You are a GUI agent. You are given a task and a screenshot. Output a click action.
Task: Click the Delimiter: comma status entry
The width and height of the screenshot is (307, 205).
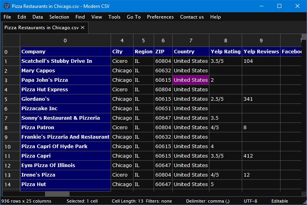[208, 201]
